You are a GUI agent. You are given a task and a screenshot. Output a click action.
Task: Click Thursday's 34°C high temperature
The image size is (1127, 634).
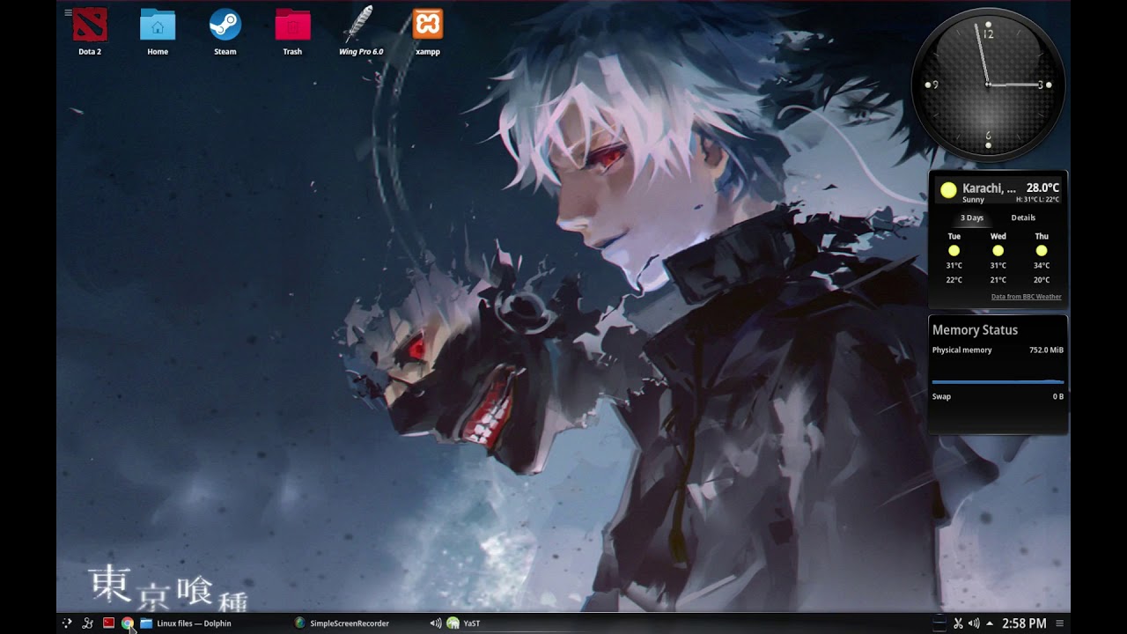tap(1042, 266)
